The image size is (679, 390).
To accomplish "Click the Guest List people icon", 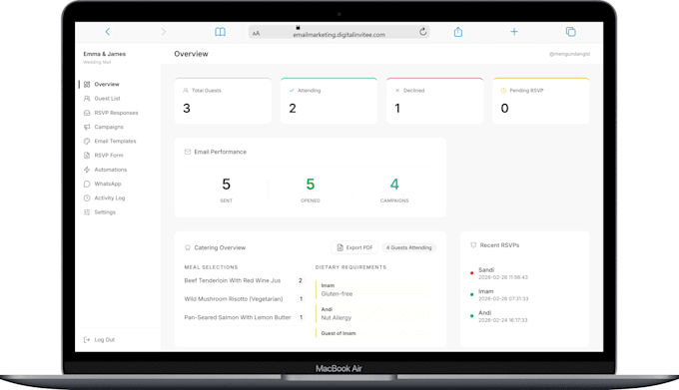I will (87, 99).
